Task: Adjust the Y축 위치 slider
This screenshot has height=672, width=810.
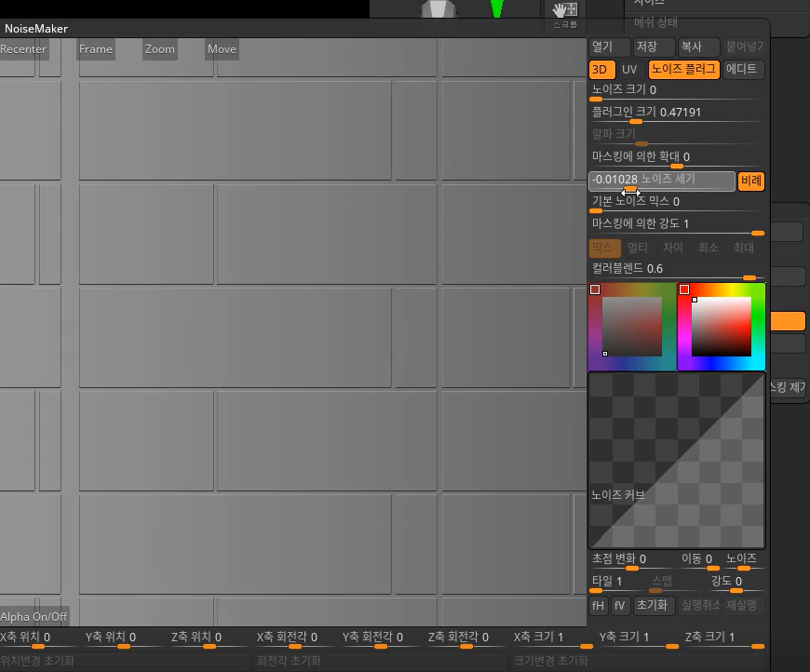Action: pyautogui.click(x=124, y=639)
